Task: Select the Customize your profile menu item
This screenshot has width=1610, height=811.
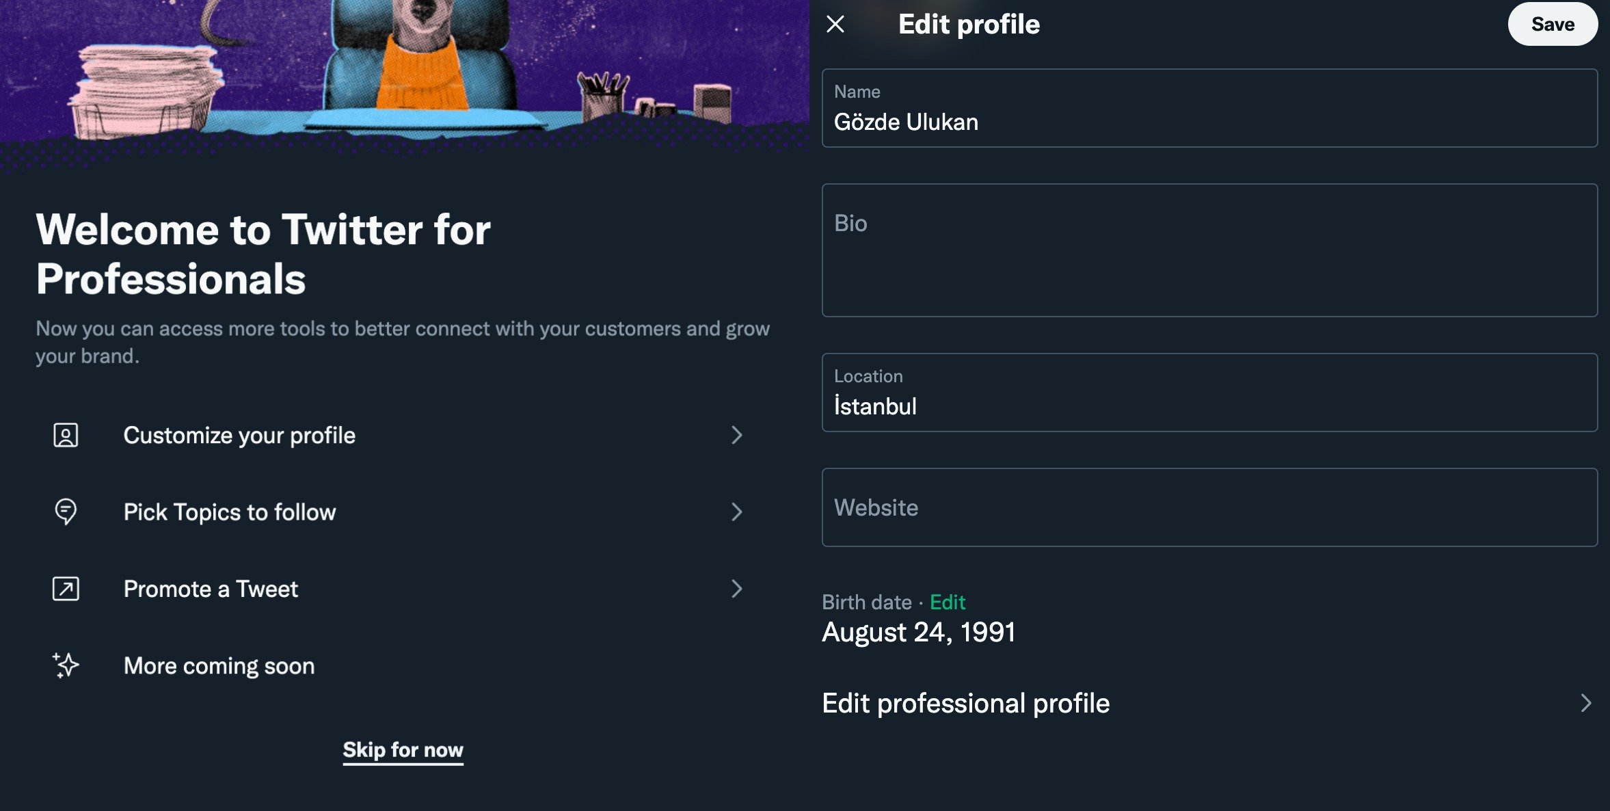Action: [239, 436]
